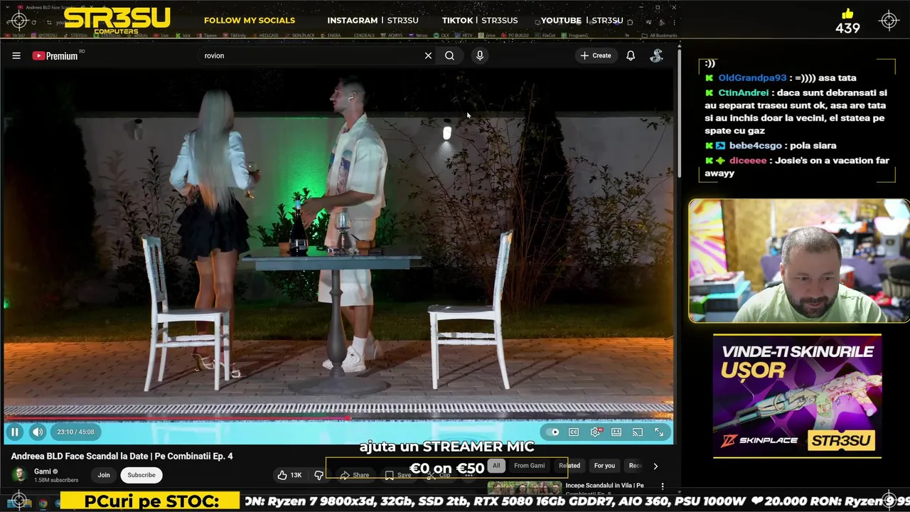Show more filter chips with the arrow
This screenshot has height=512, width=910.
[655, 466]
